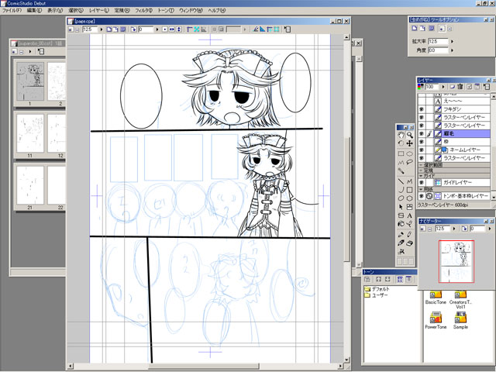Select デフォルト folder in Tone panel

pos(377,289)
